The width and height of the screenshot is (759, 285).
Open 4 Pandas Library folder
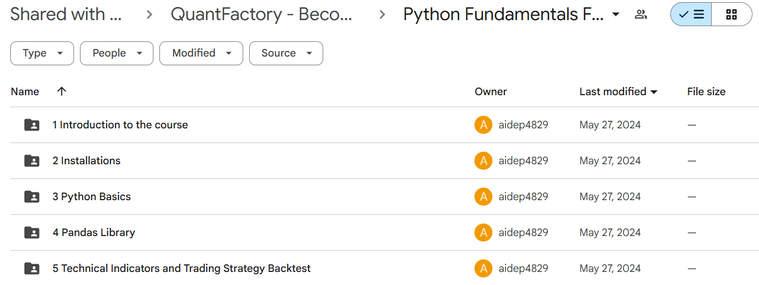point(94,233)
